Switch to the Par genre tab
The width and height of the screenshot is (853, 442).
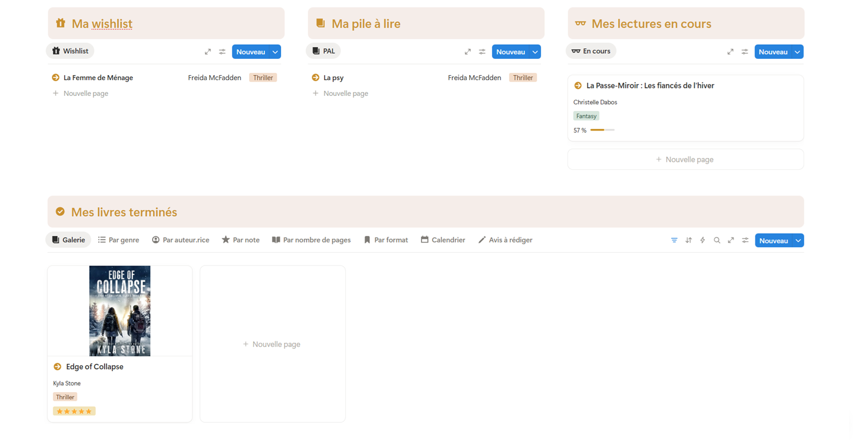coord(118,240)
